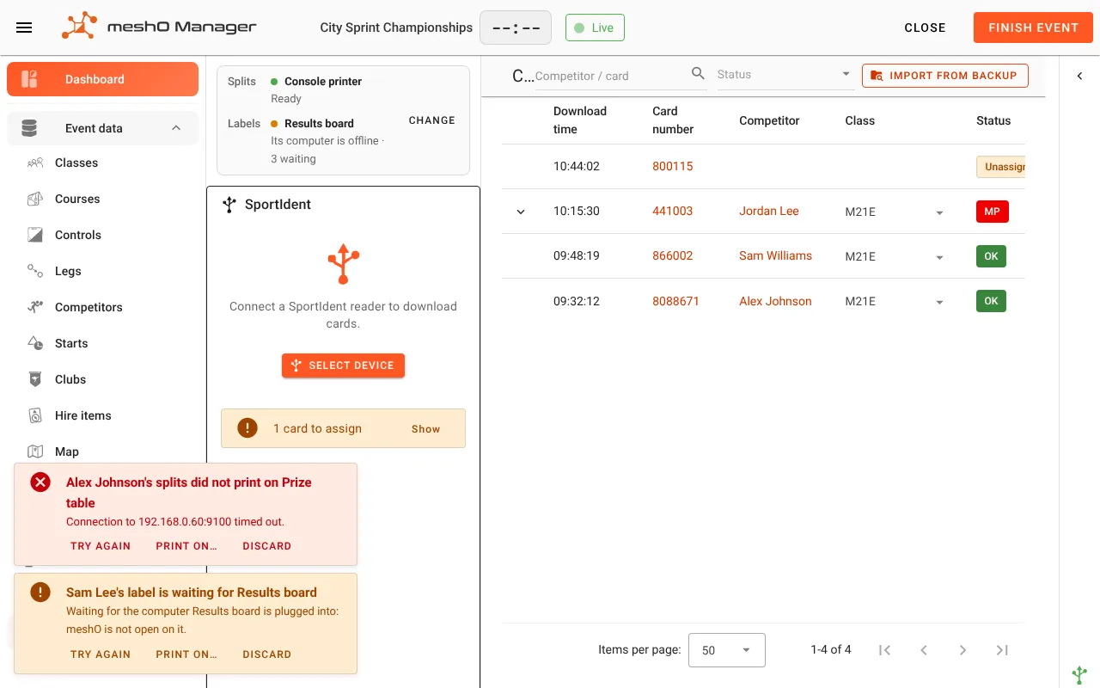Click the Finish Event button
1100x688 pixels.
(1033, 28)
